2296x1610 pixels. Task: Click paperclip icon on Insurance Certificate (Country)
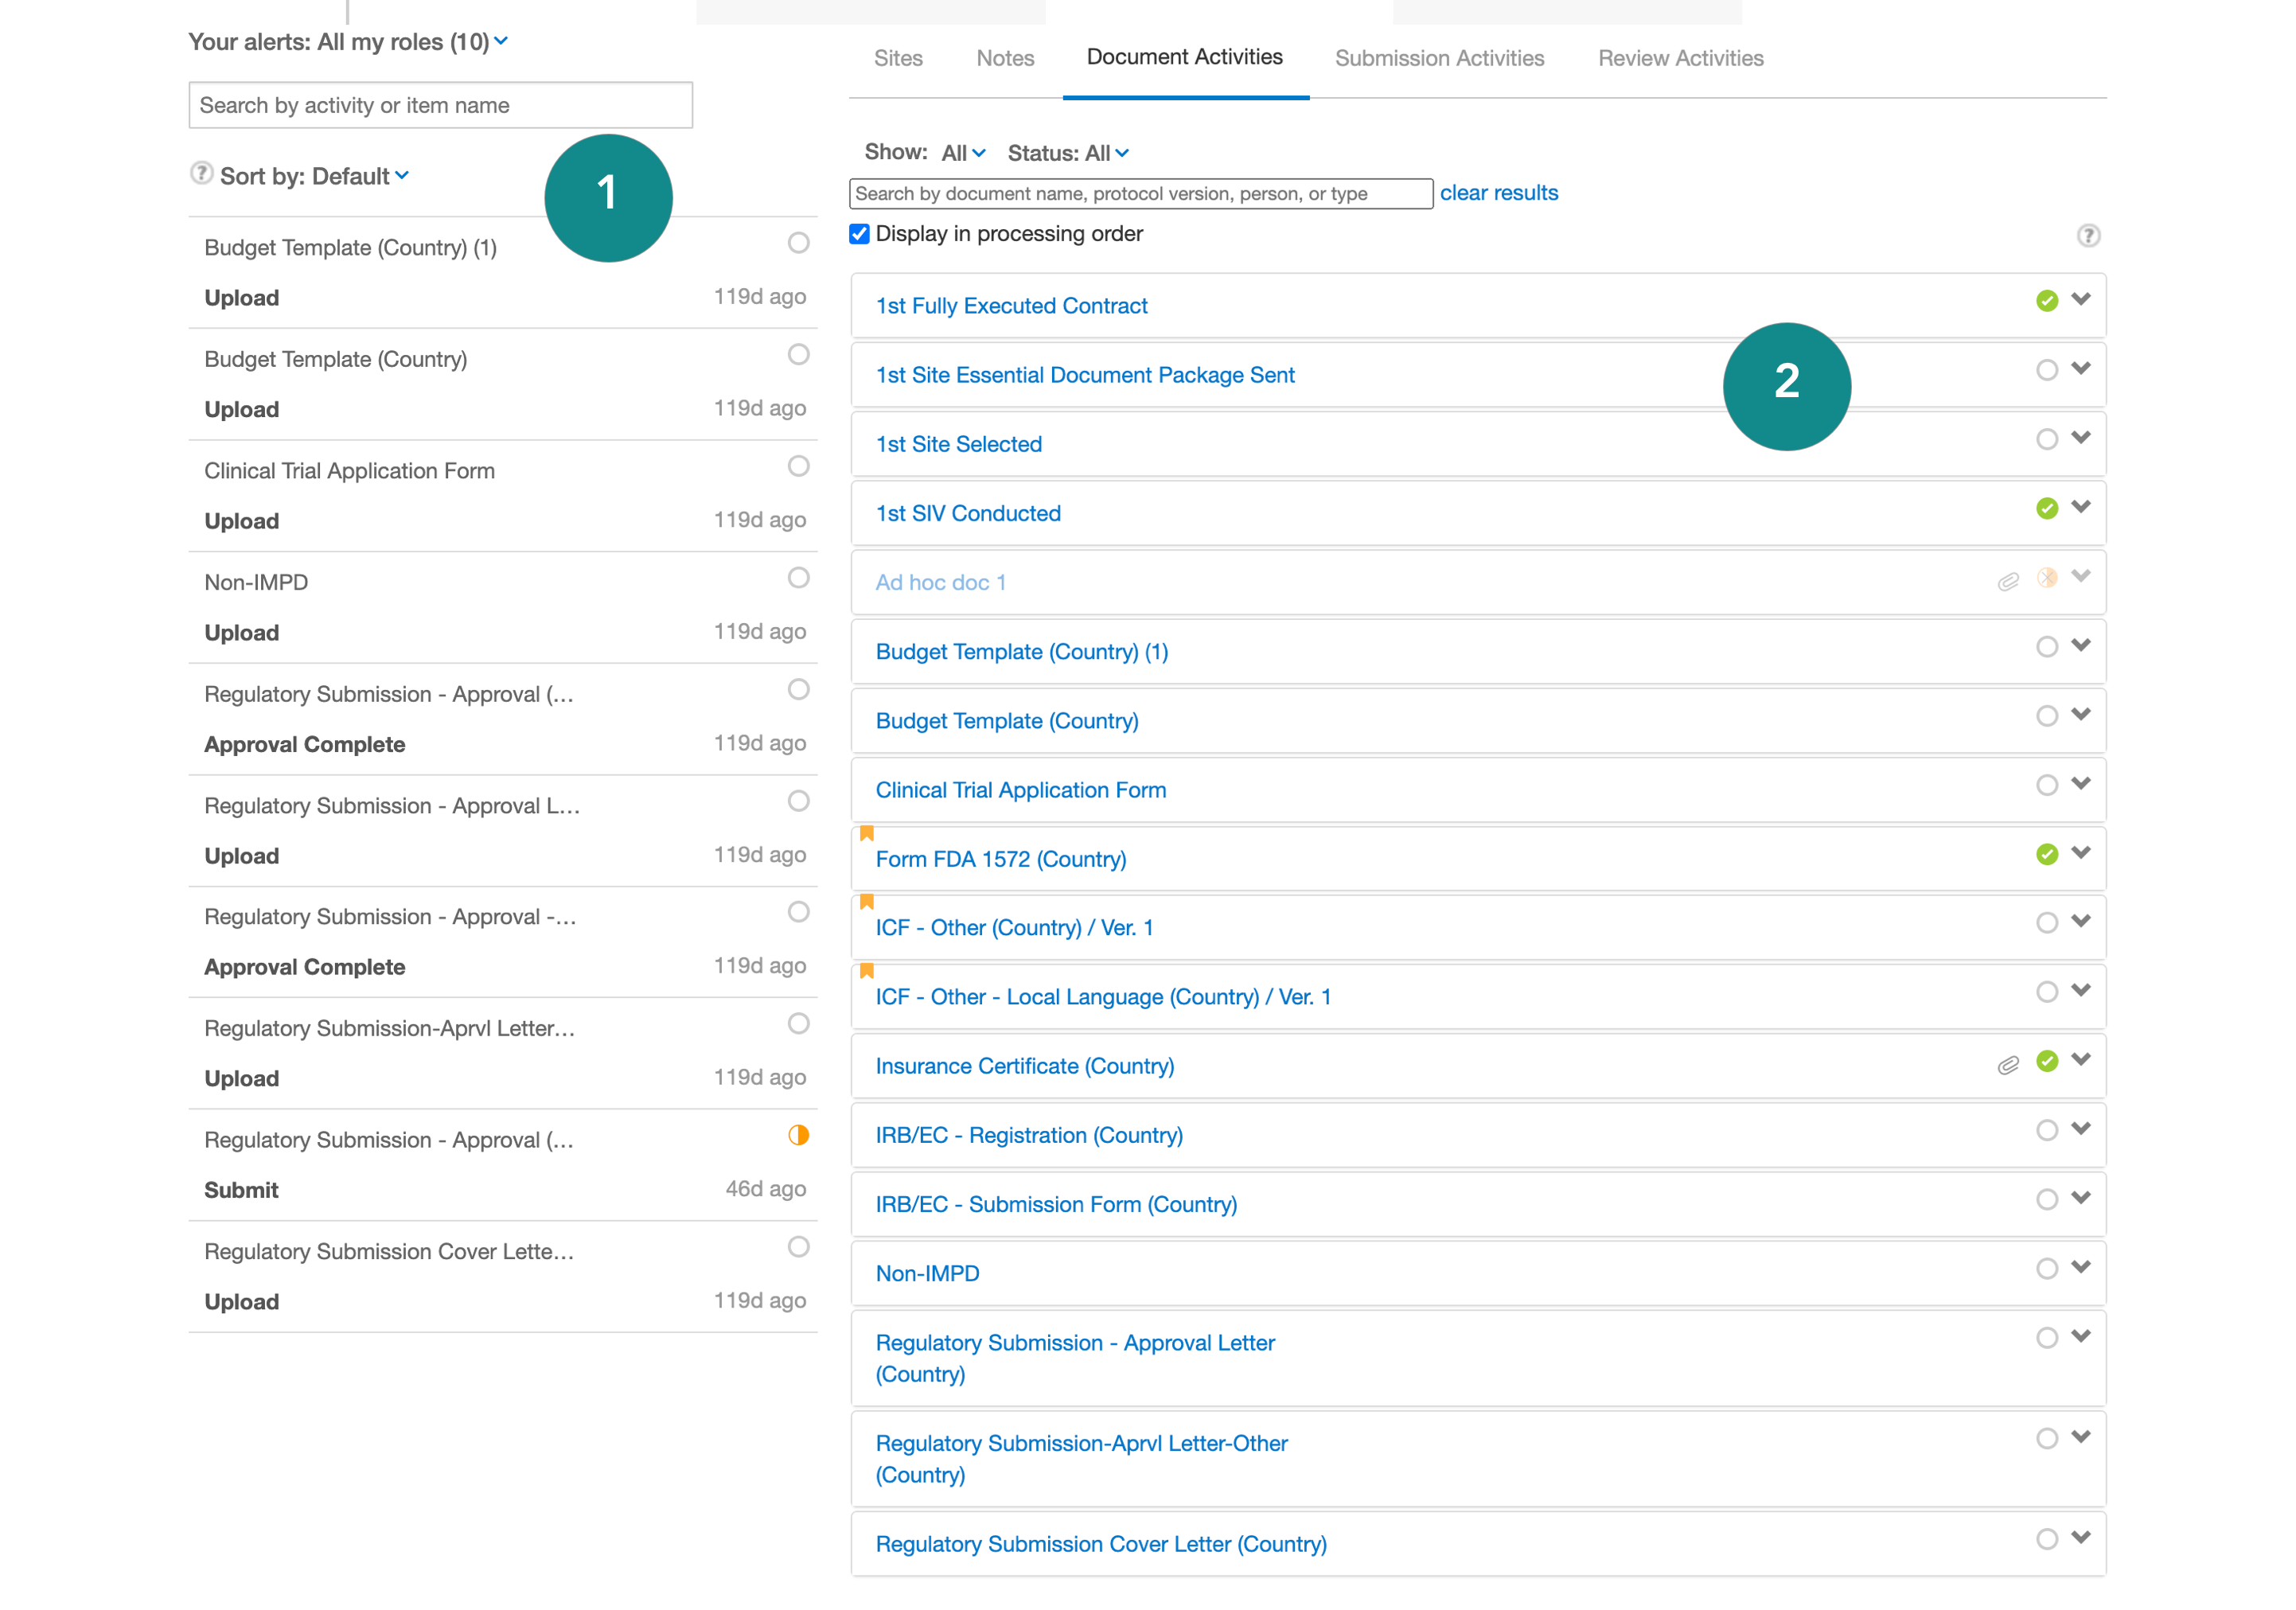pos(2007,1065)
